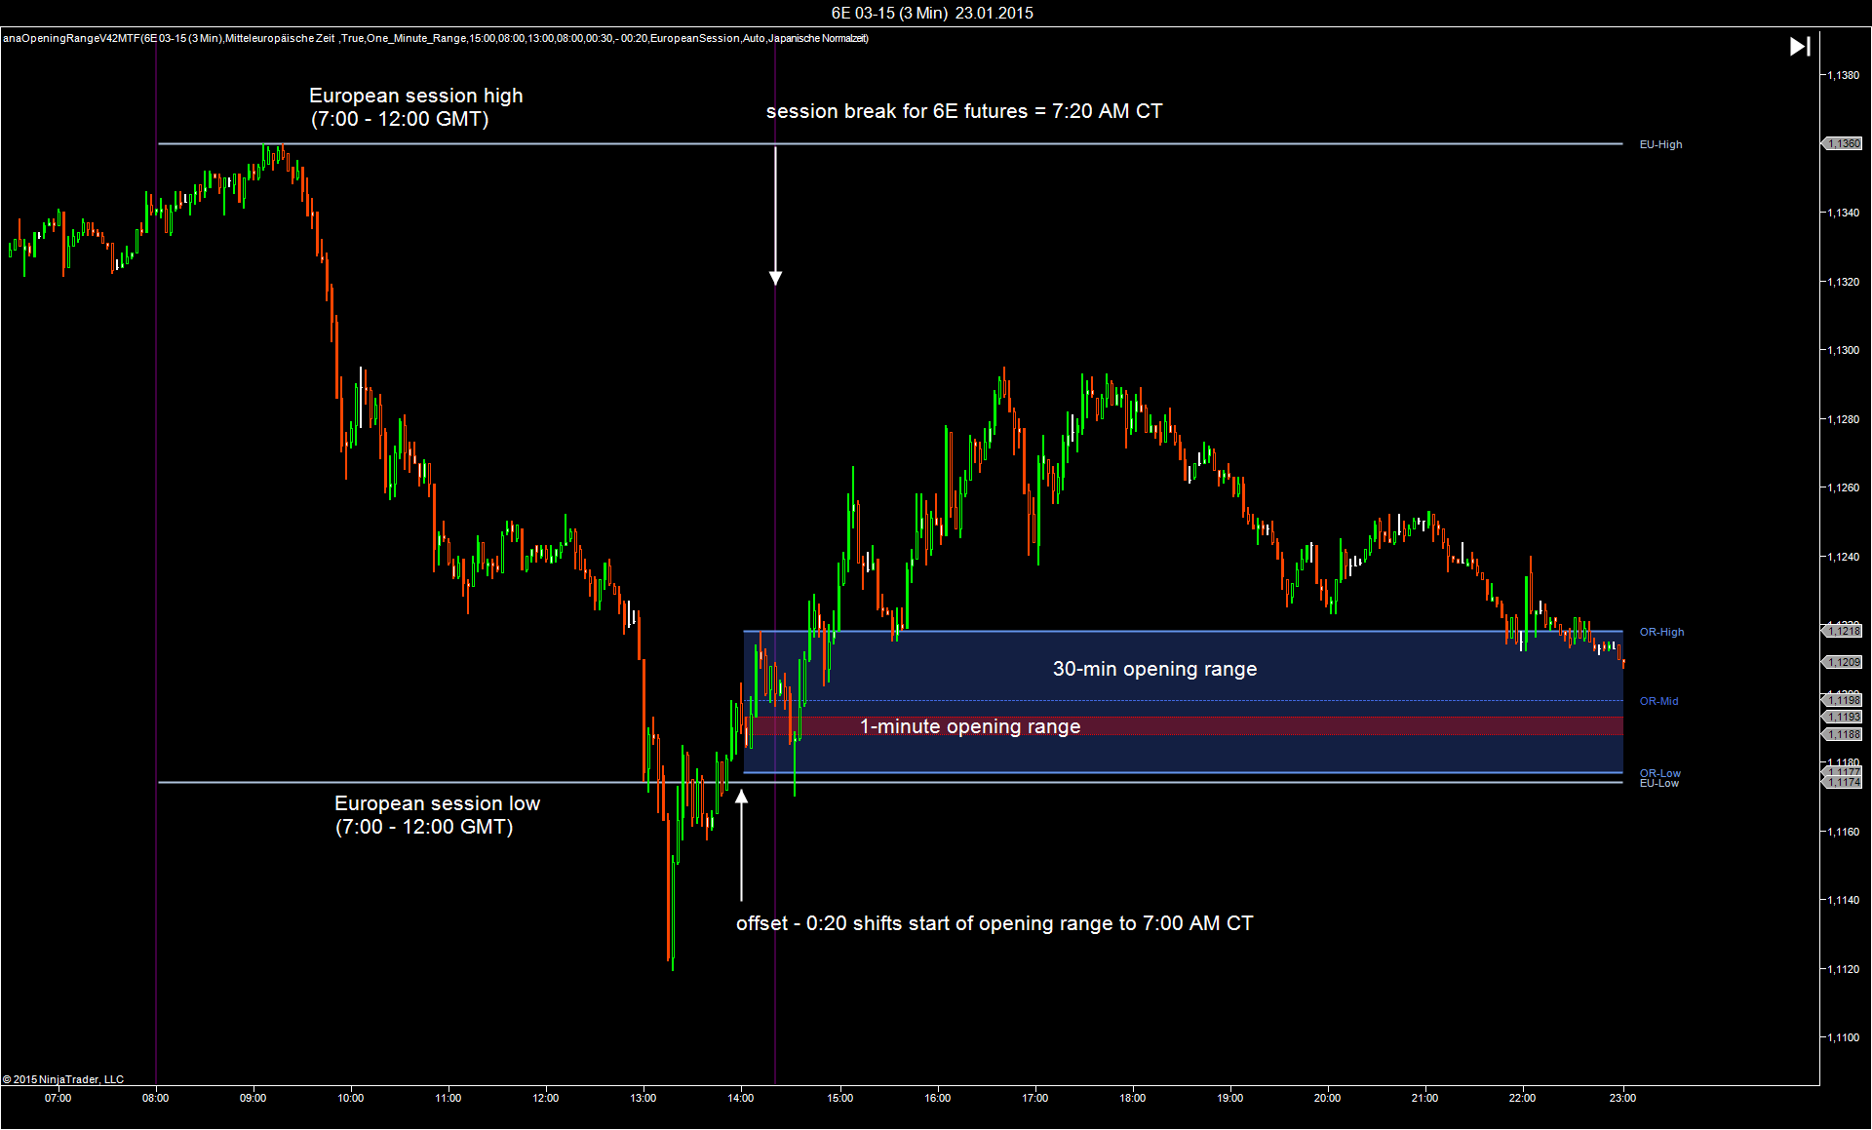This screenshot has width=1872, height=1130.
Task: Click the 1,1188 price marker tag
Action: point(1843,734)
